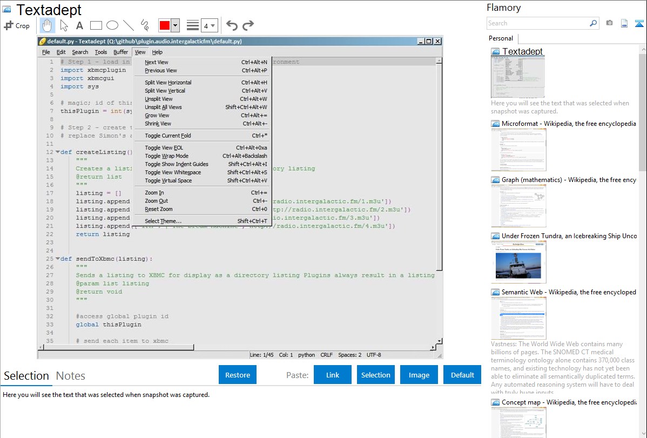Click the snapshot icon beside Microformat title
This screenshot has width=647, height=438.
point(495,124)
